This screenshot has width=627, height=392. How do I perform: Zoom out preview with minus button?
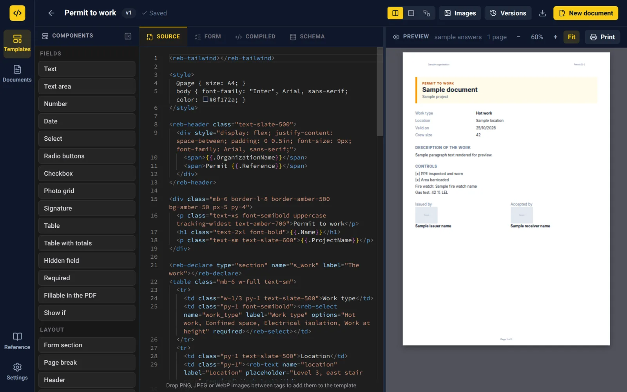click(x=518, y=37)
